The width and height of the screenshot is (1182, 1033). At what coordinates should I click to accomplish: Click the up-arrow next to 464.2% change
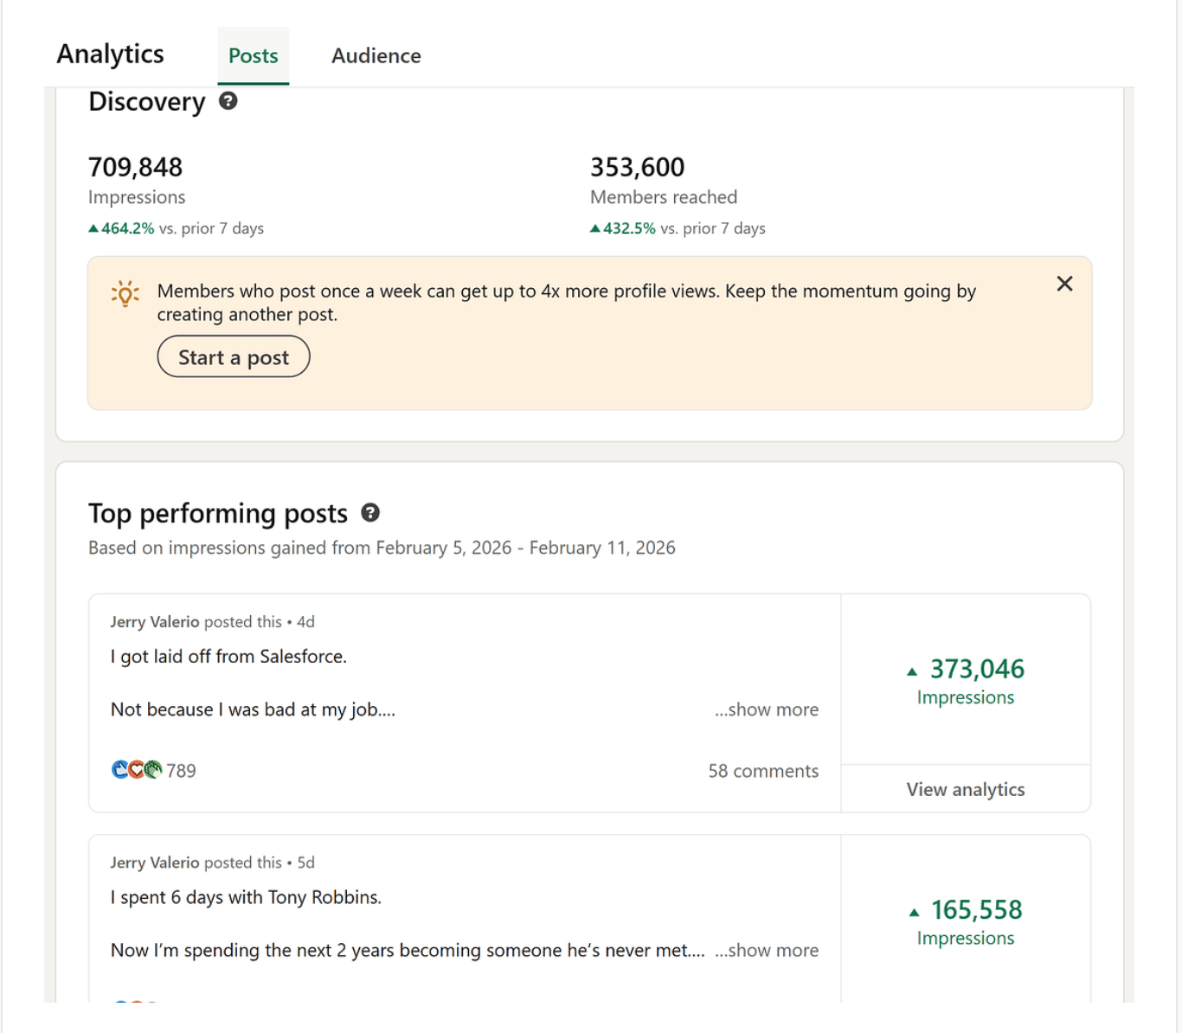(x=93, y=228)
